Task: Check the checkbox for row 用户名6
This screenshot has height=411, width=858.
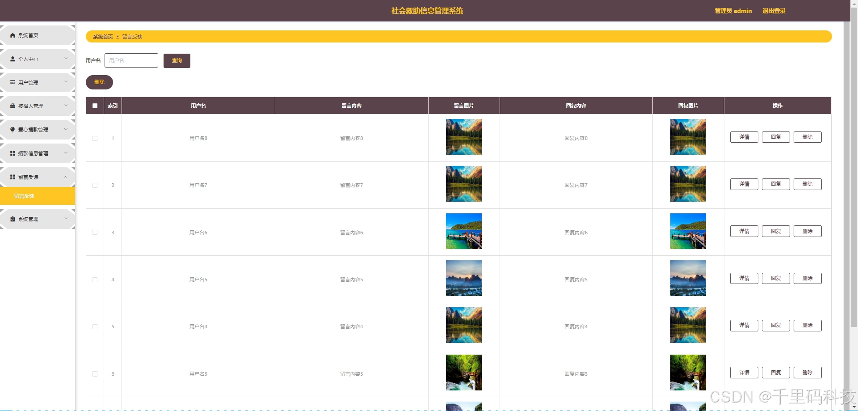Action: point(95,233)
